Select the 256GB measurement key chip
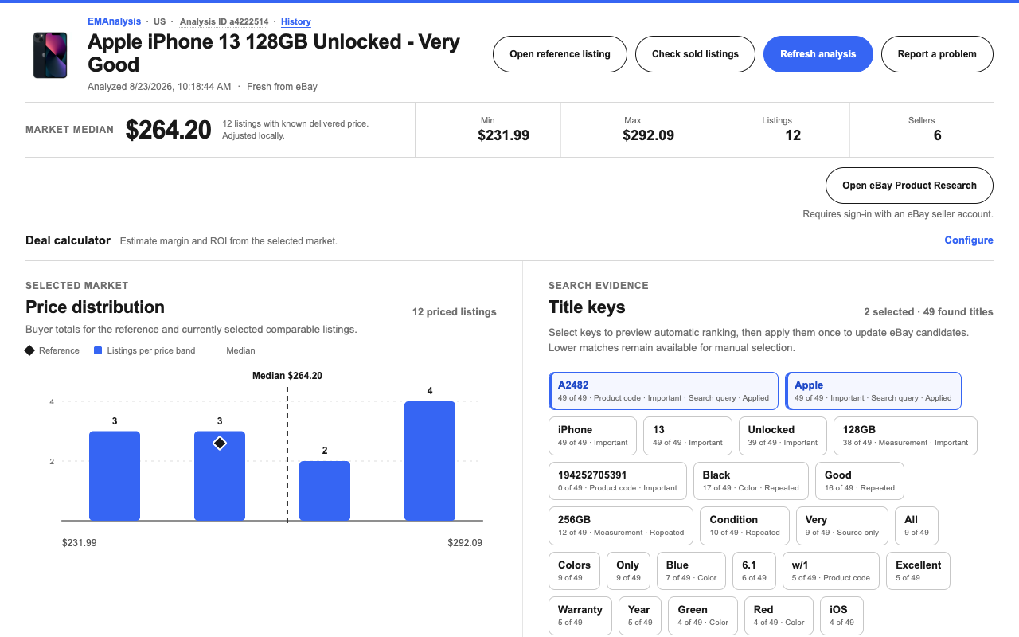The height and width of the screenshot is (637, 1019). pos(621,526)
